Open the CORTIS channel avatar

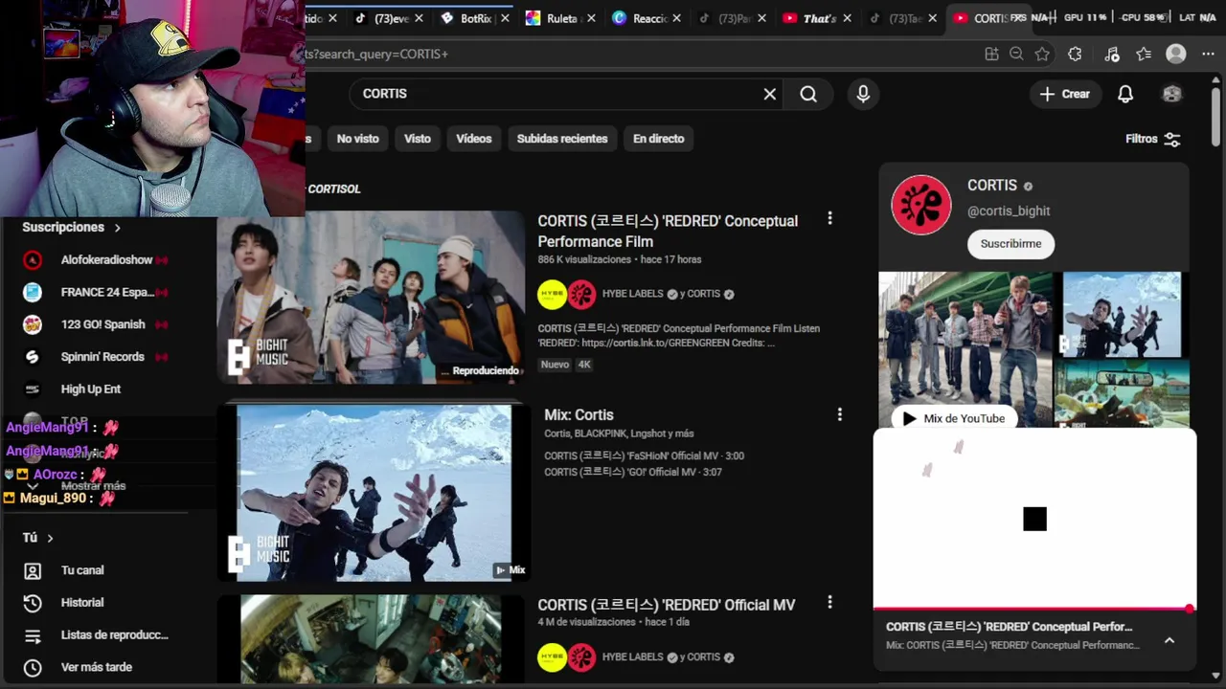[921, 205]
